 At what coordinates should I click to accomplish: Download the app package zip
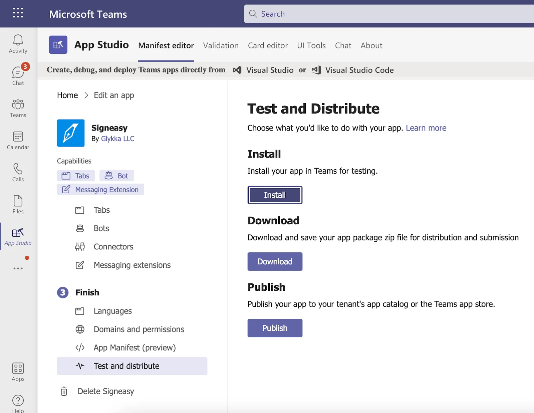coord(275,261)
